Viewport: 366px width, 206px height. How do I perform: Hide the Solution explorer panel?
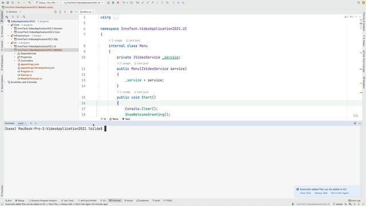76,11
